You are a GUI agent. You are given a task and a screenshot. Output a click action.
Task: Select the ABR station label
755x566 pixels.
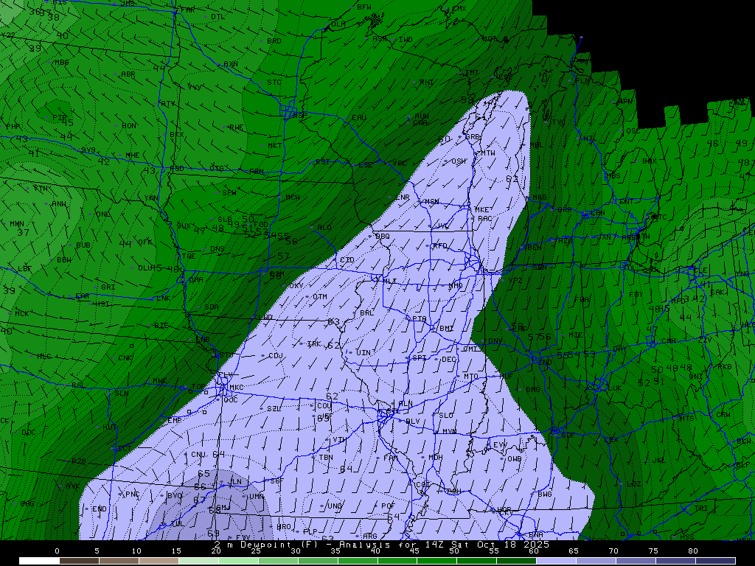[x=128, y=74]
